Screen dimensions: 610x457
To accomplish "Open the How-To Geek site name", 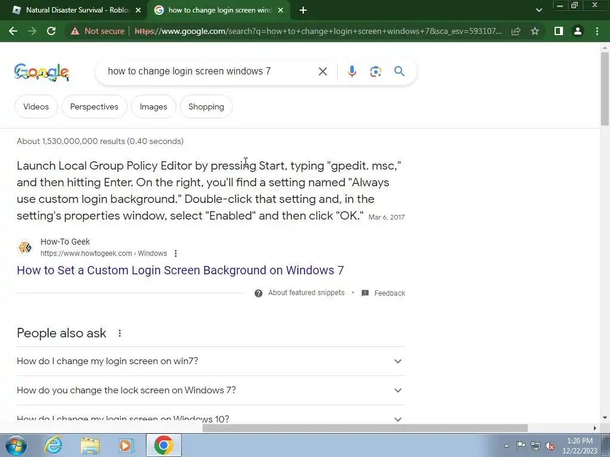I will point(65,242).
